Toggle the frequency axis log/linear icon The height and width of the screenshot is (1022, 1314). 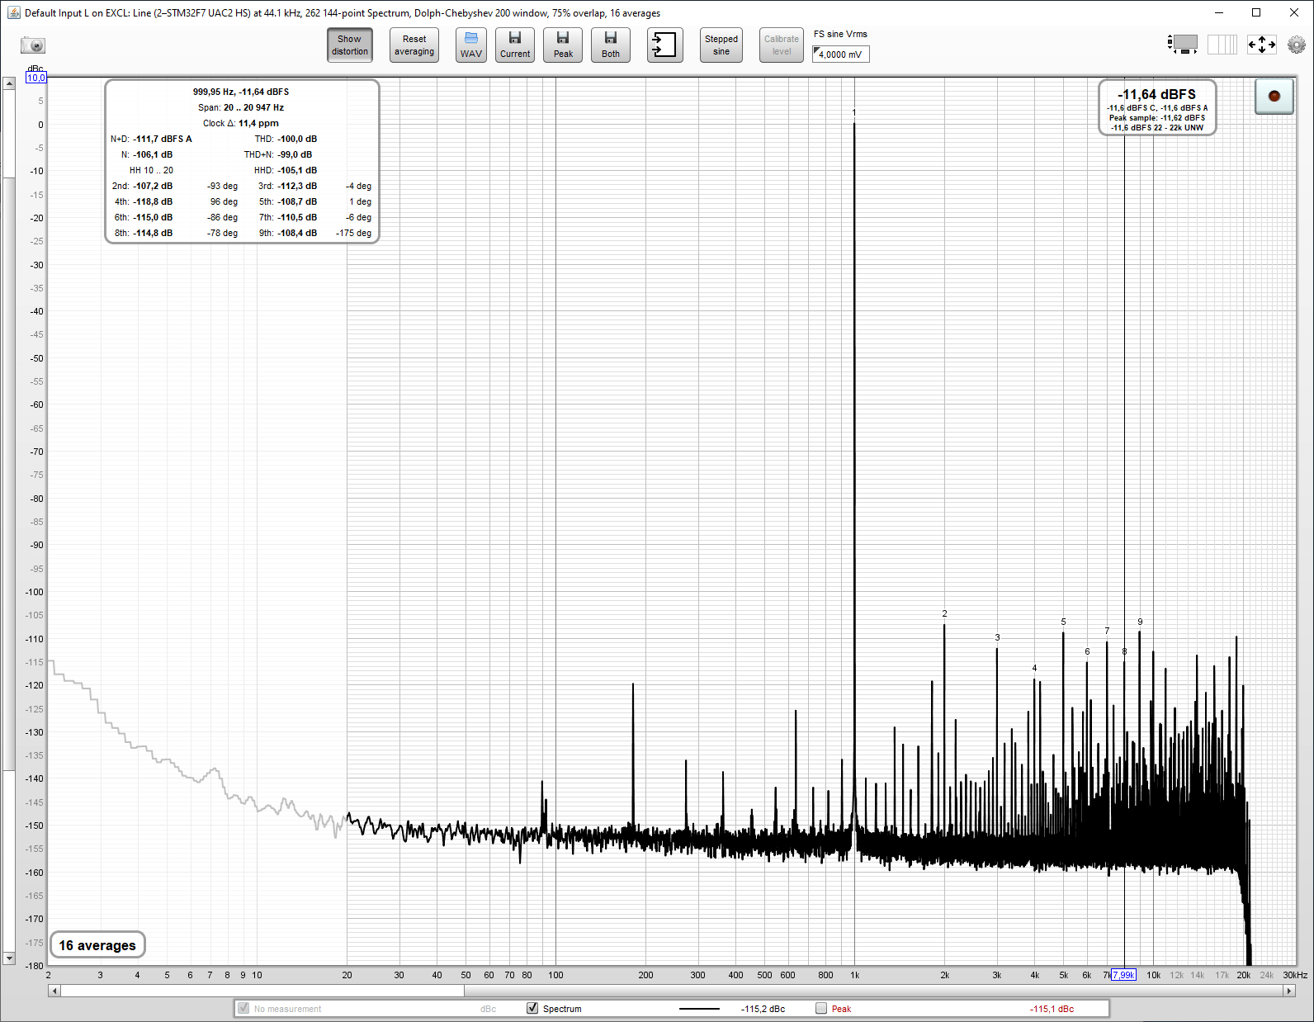(1222, 45)
